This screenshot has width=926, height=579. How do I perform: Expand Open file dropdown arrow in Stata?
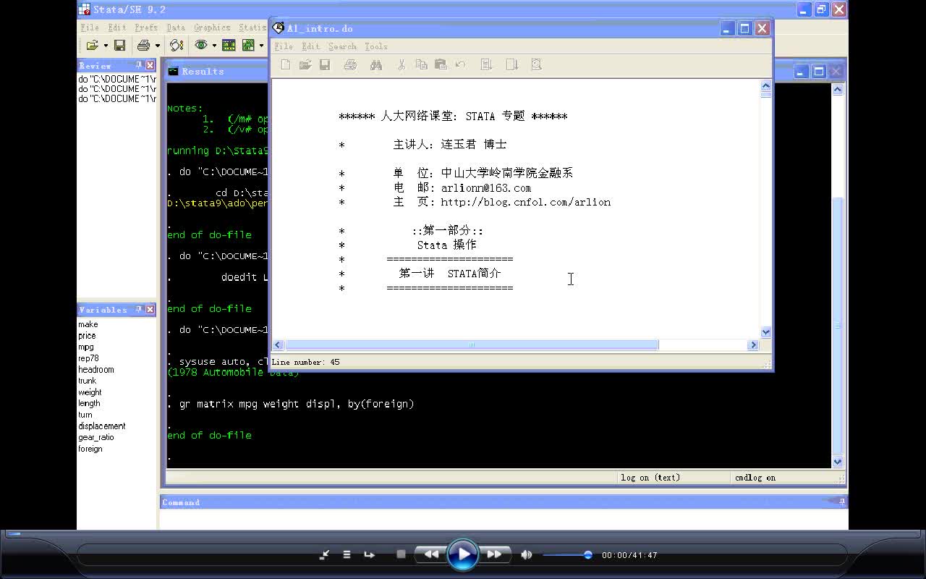106,46
